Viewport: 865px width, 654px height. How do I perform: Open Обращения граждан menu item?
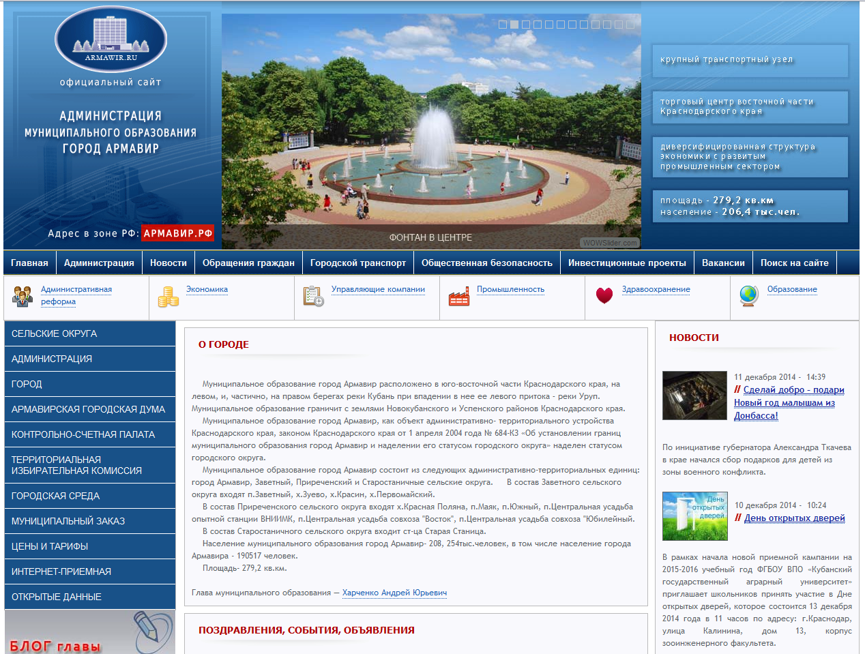(x=248, y=263)
